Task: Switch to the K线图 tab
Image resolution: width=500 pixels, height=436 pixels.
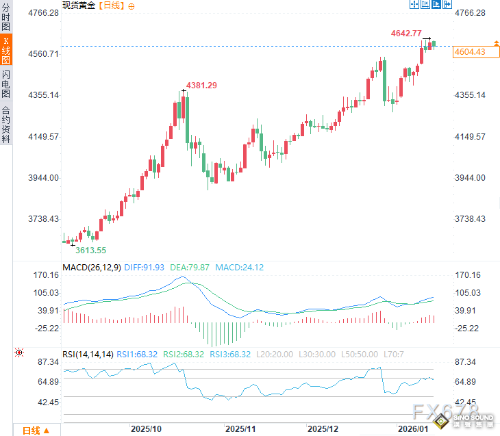Action: 6,51
